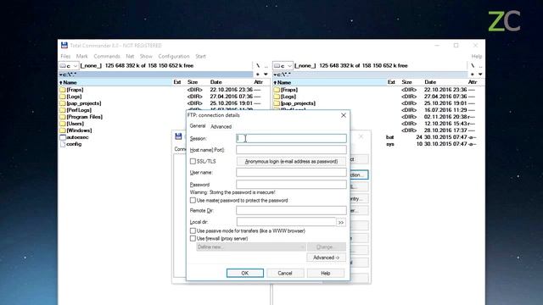The width and height of the screenshot is (543, 305).
Task: Click the Password input field
Action: pyautogui.click(x=291, y=185)
